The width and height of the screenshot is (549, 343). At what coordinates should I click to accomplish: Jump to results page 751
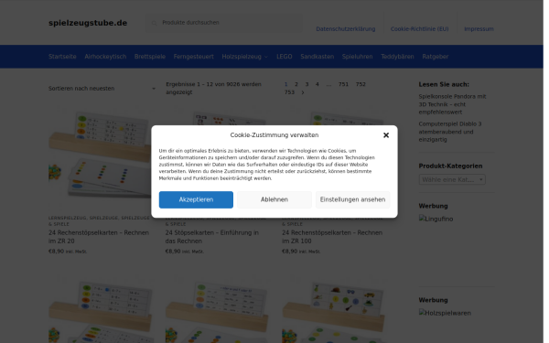pyautogui.click(x=343, y=84)
